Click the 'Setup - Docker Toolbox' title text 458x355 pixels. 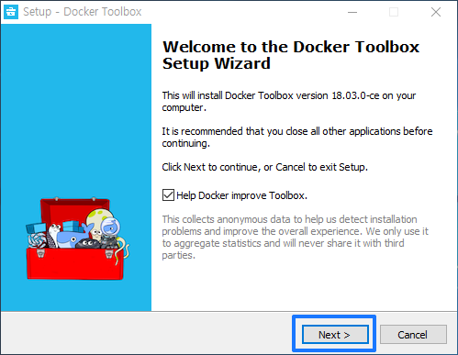coord(83,12)
